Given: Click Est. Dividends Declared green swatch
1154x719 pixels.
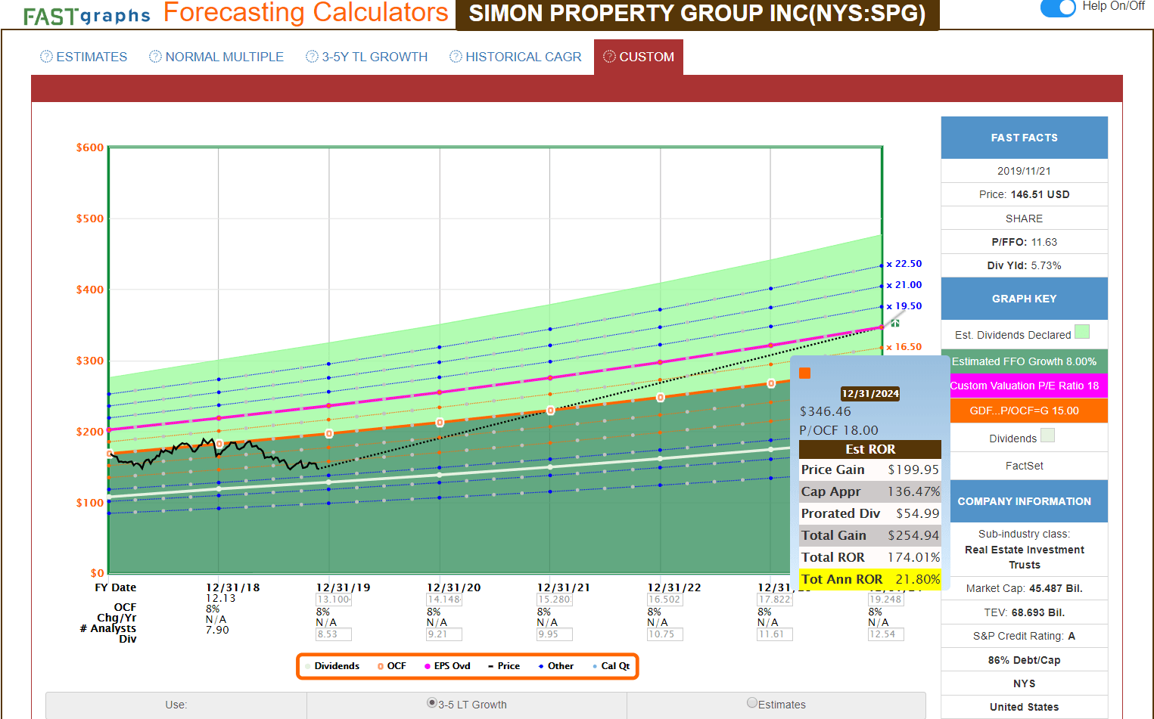Looking at the screenshot, I should 1082,331.
